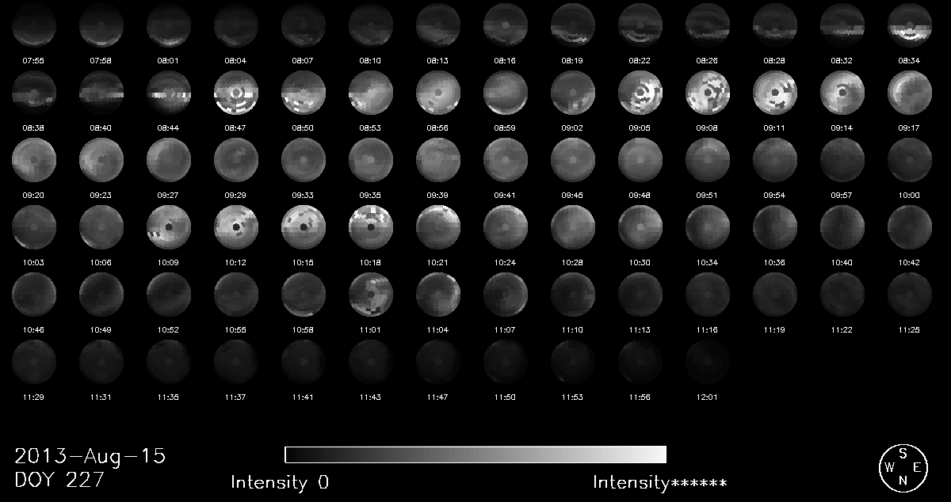Pick the 09:17 all-sky frame
Screen dimensions: 951x502
pyautogui.click(x=909, y=93)
